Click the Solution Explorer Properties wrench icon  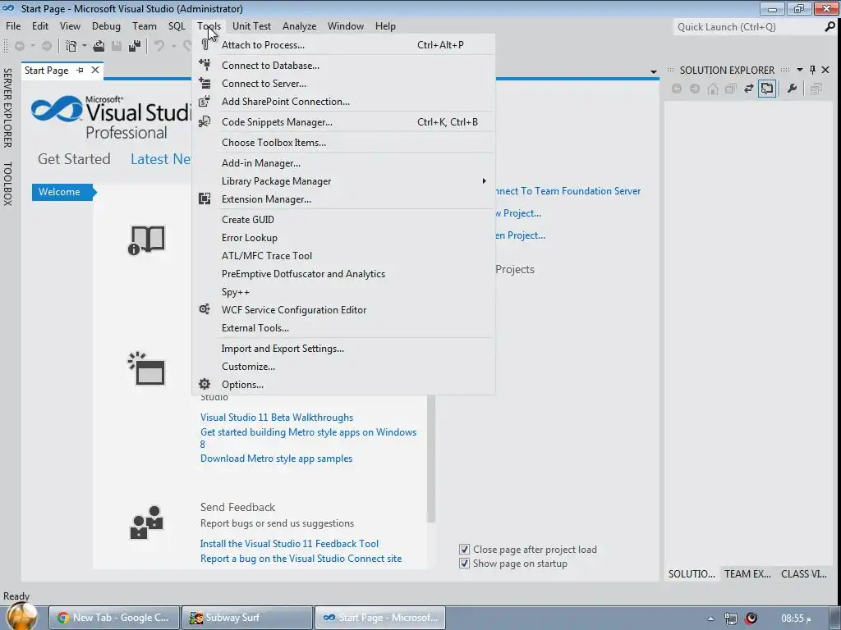click(792, 89)
